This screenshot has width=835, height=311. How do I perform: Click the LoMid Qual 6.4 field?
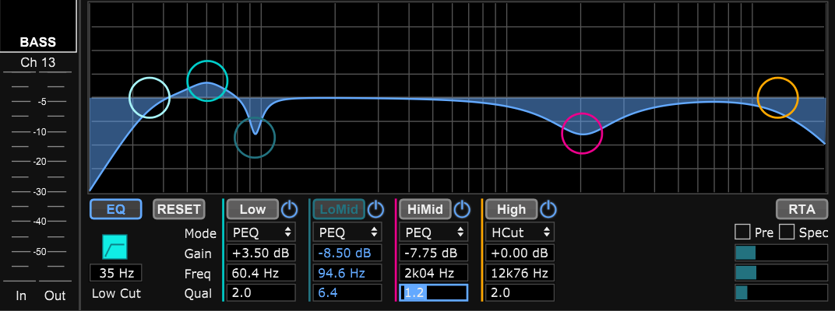pos(347,293)
